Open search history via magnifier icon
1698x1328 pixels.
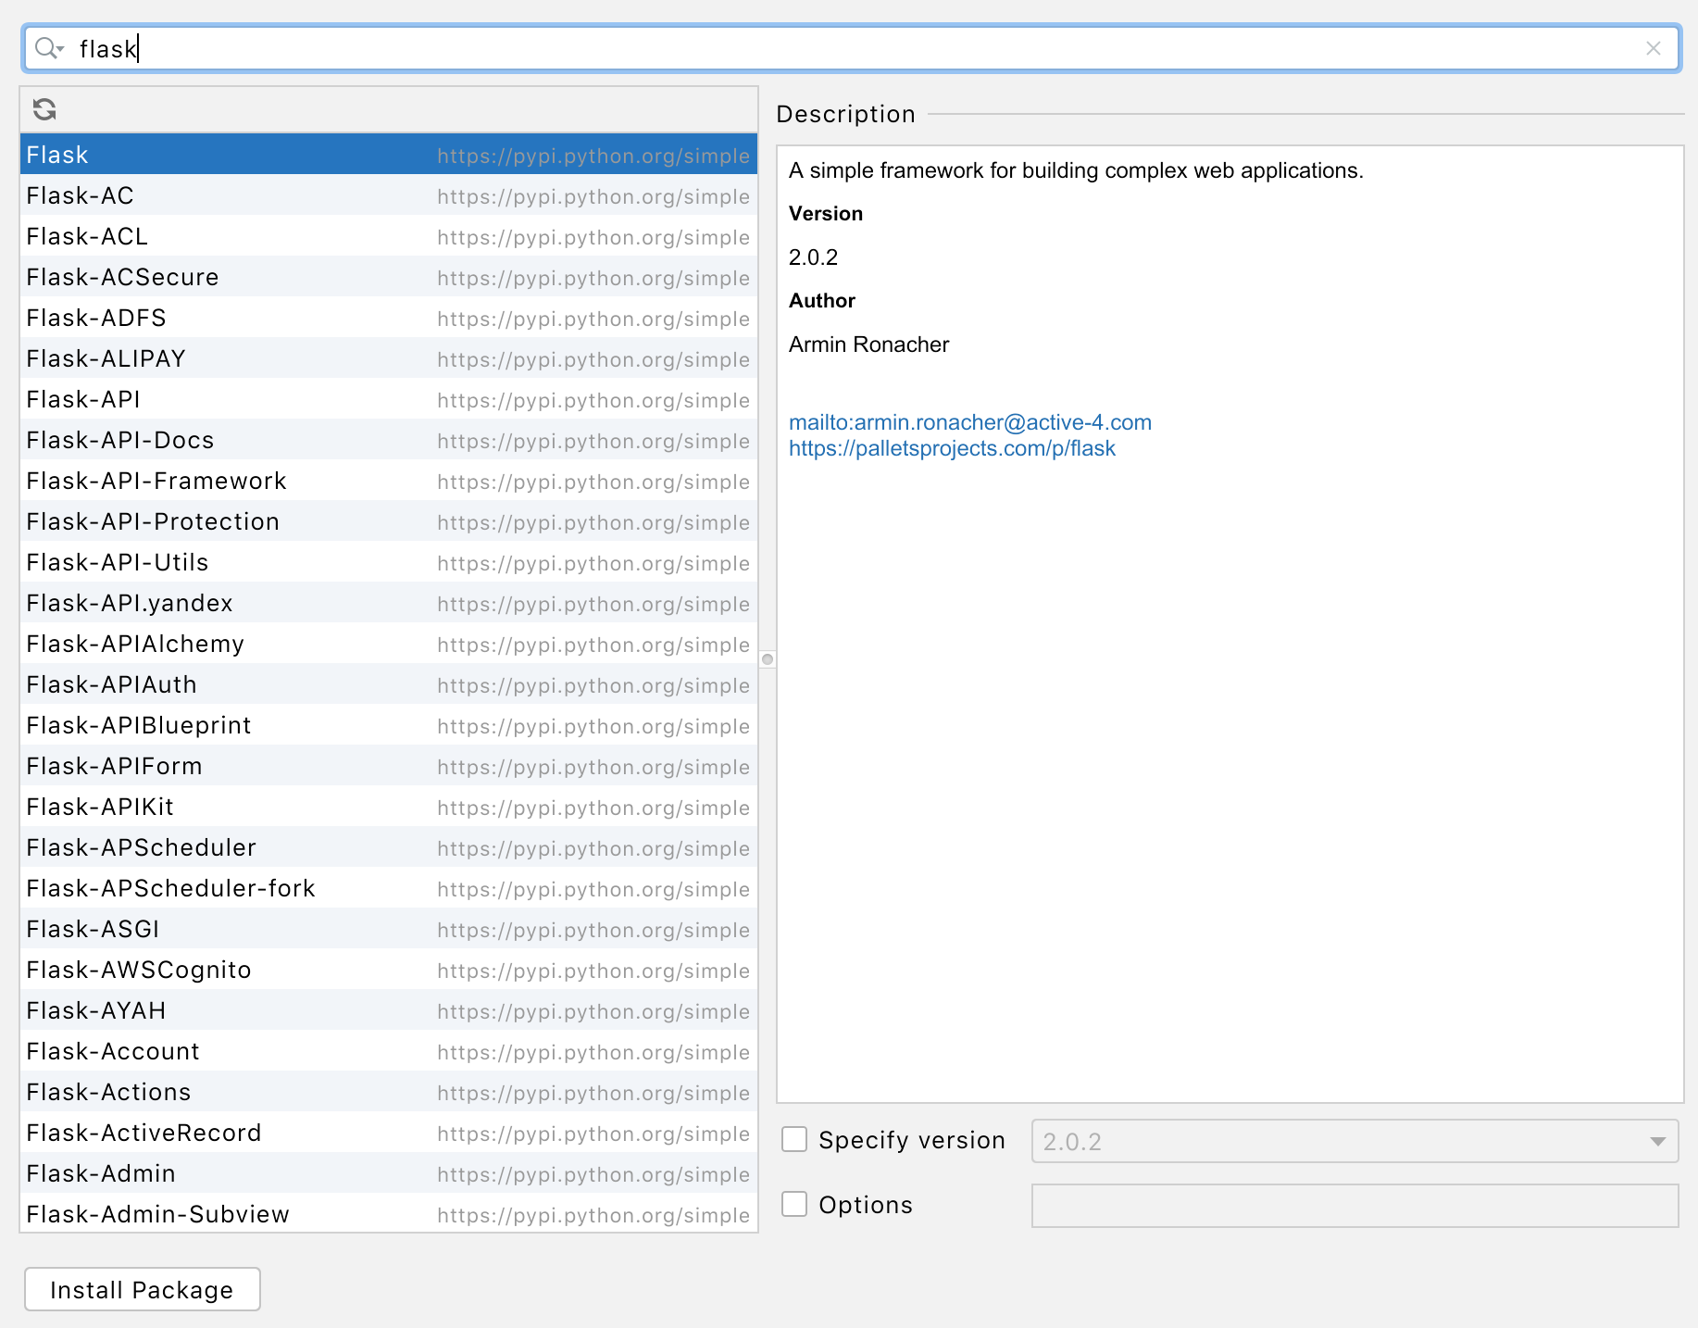click(48, 48)
